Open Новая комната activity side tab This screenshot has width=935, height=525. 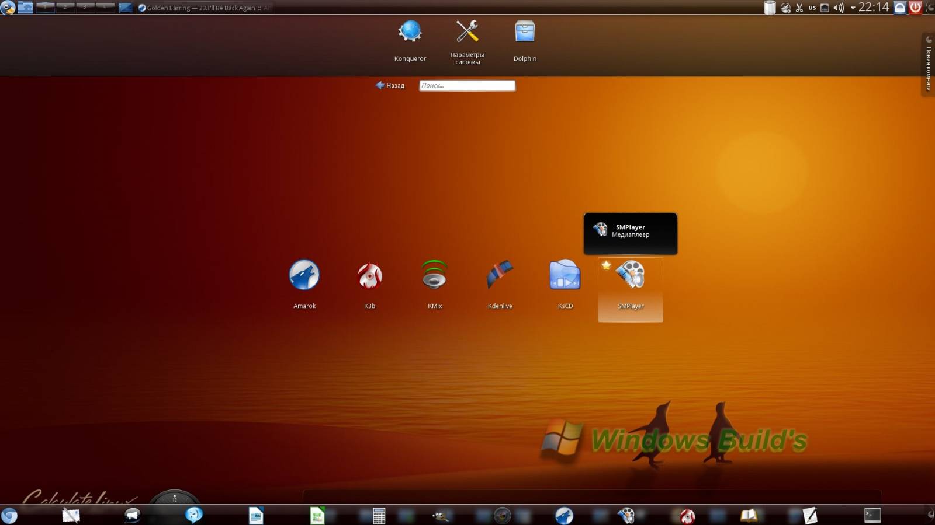pyautogui.click(x=928, y=64)
